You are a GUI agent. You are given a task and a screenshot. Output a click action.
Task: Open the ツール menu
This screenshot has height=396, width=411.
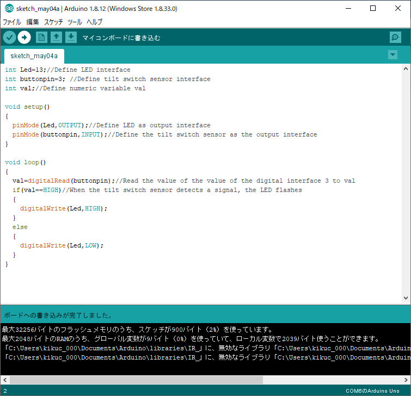pyautogui.click(x=75, y=22)
